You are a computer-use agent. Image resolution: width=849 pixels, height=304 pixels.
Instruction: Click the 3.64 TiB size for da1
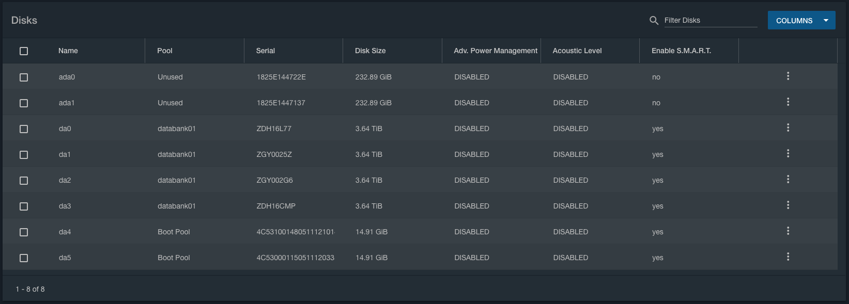click(x=369, y=154)
